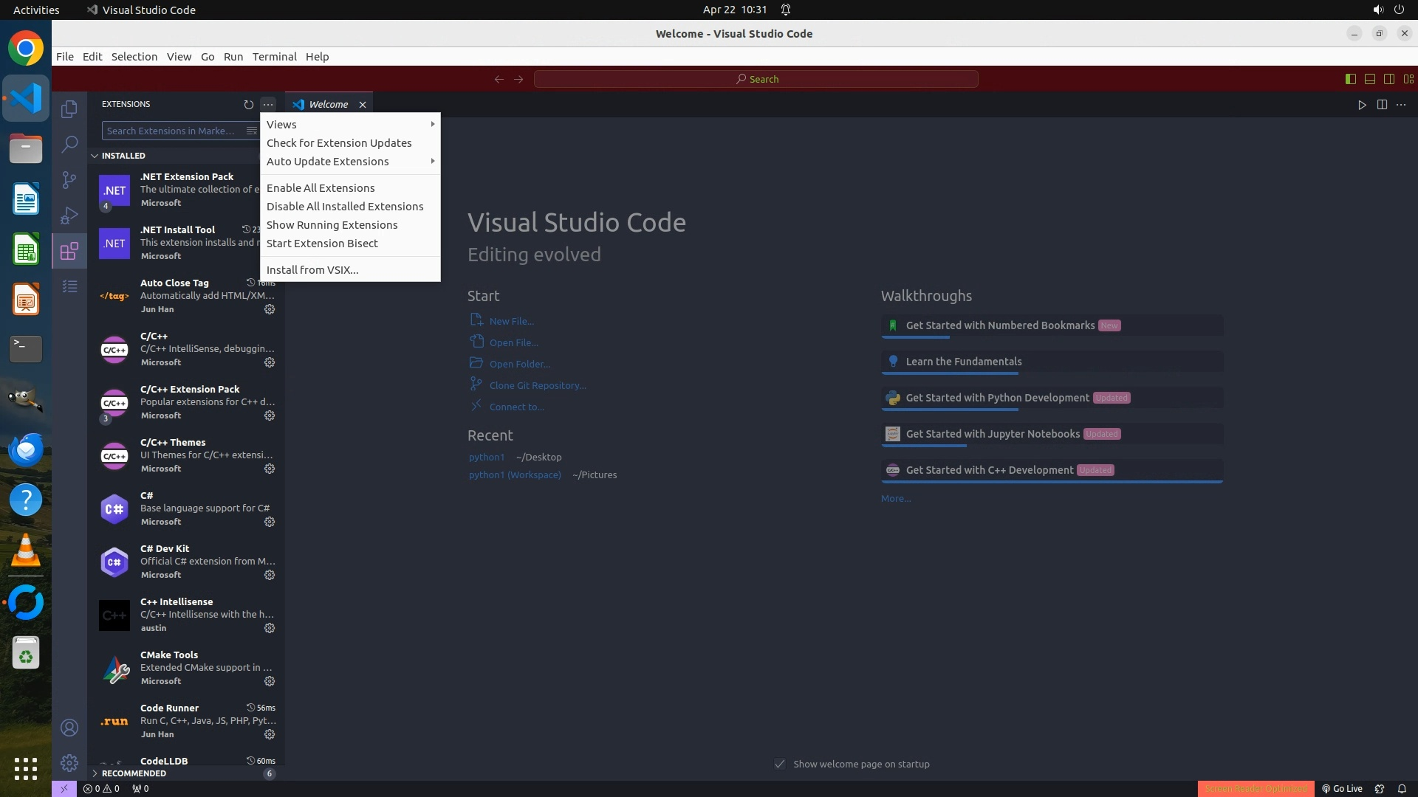Choose Disable All Installed Extensions
The width and height of the screenshot is (1418, 797).
345,207
